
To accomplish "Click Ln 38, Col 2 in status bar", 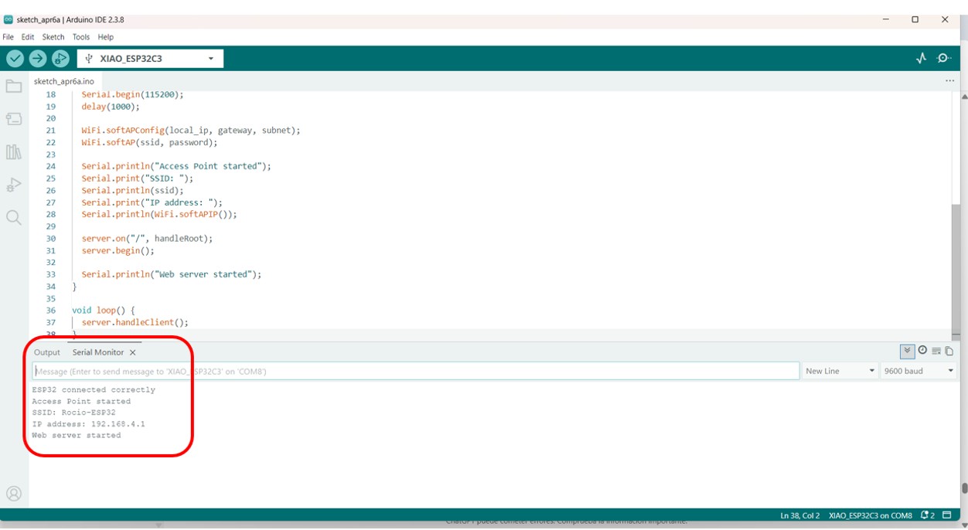I will (800, 515).
